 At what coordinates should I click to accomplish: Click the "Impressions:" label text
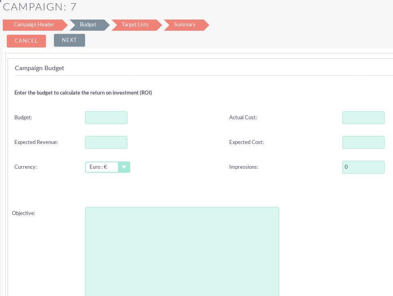[244, 167]
